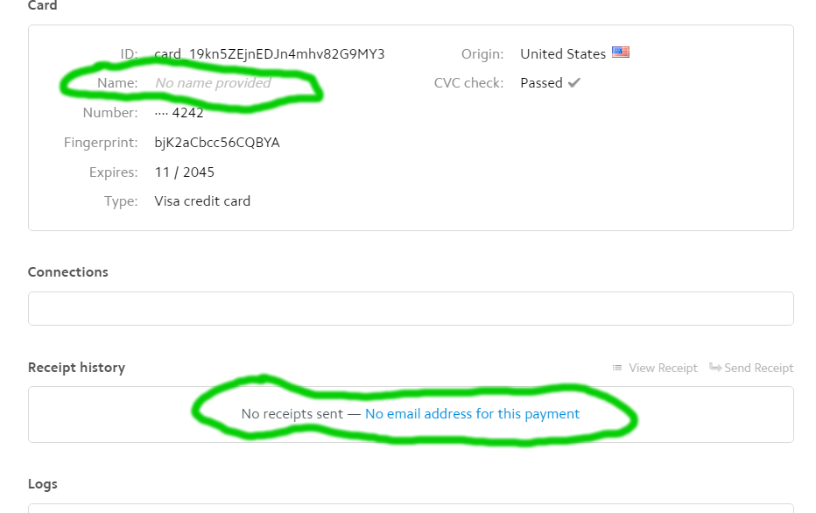Click the CVC check passed checkmark
816x513 pixels.
(574, 82)
